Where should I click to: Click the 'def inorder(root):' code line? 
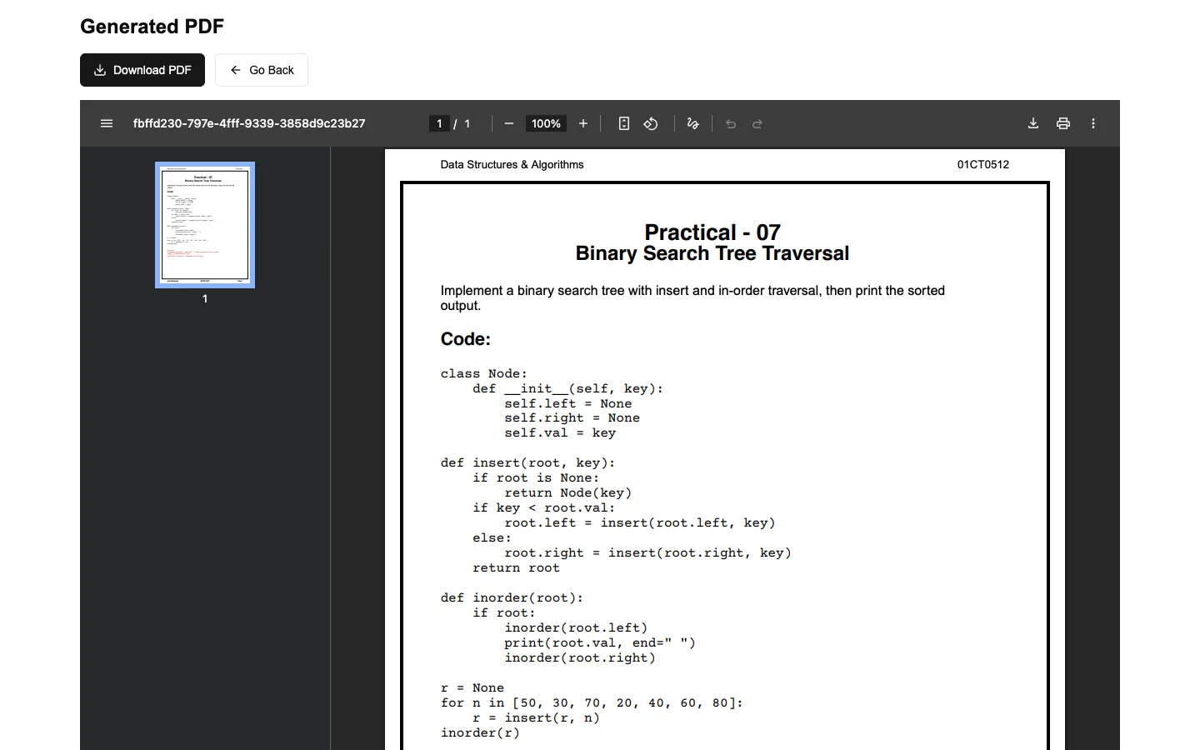tap(512, 598)
